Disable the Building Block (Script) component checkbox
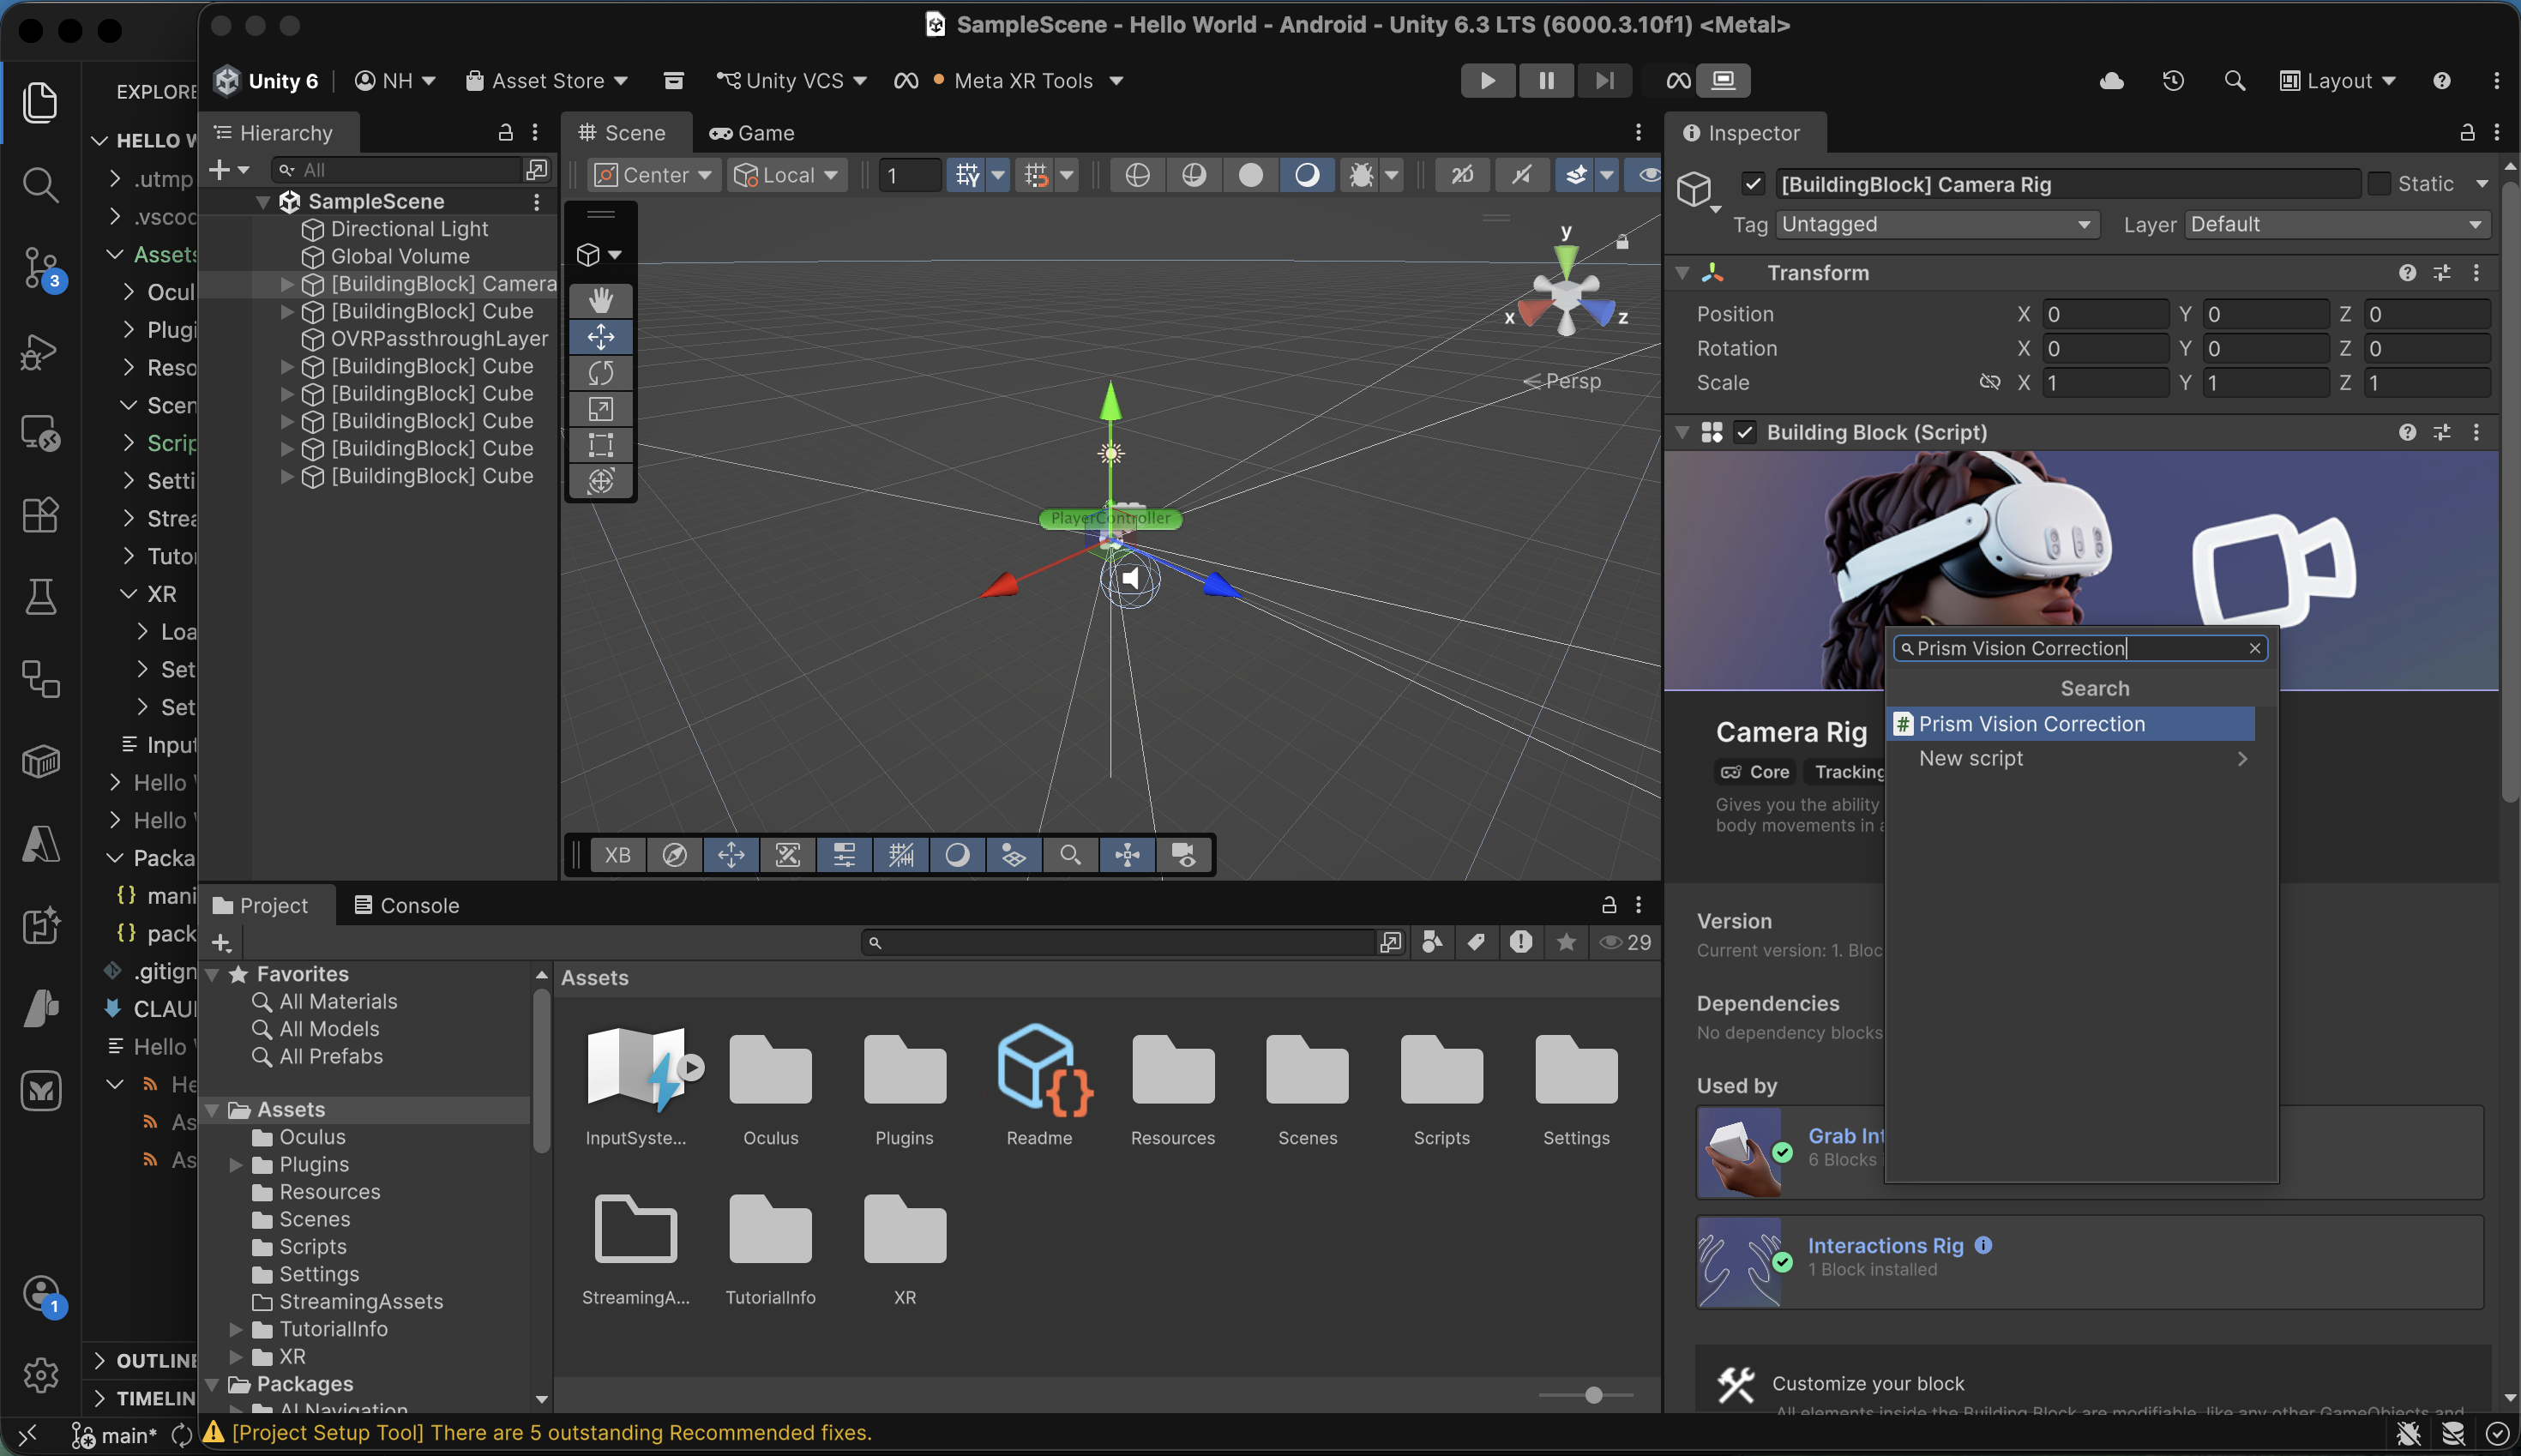The height and width of the screenshot is (1456, 2521). point(1744,432)
